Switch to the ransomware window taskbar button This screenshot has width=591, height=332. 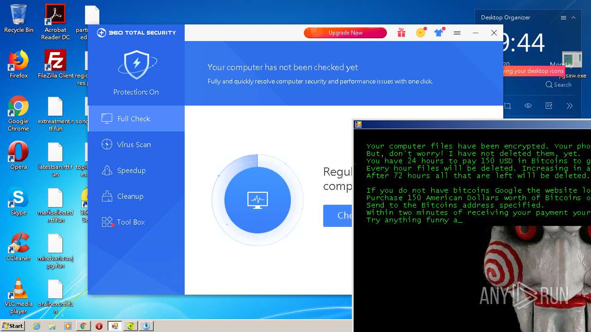coord(115,326)
